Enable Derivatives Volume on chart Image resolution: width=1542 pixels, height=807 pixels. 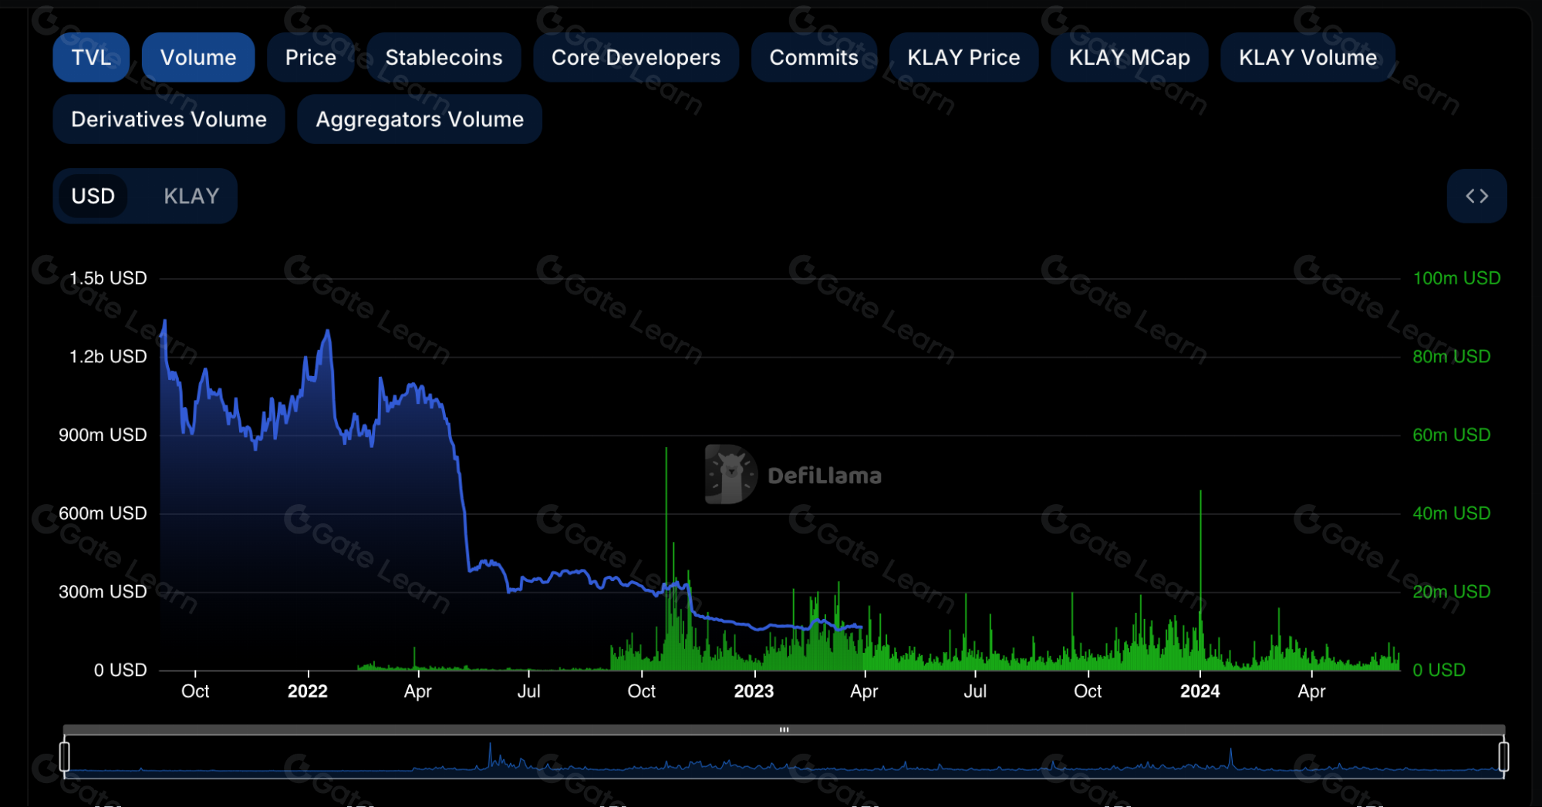(x=169, y=119)
